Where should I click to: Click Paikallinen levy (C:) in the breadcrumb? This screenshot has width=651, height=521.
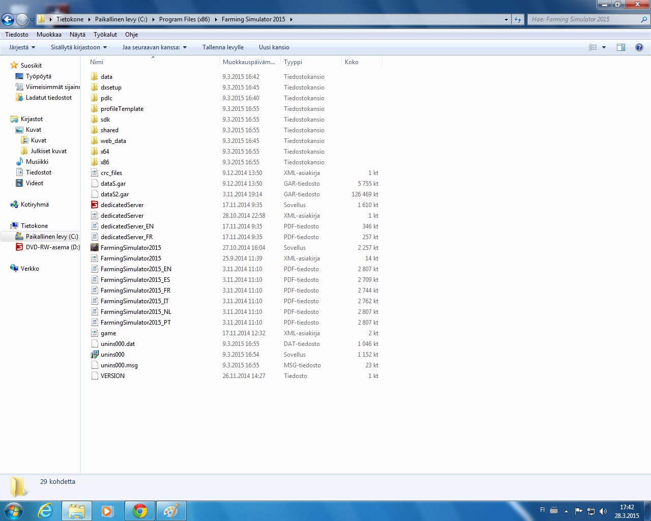pos(121,19)
